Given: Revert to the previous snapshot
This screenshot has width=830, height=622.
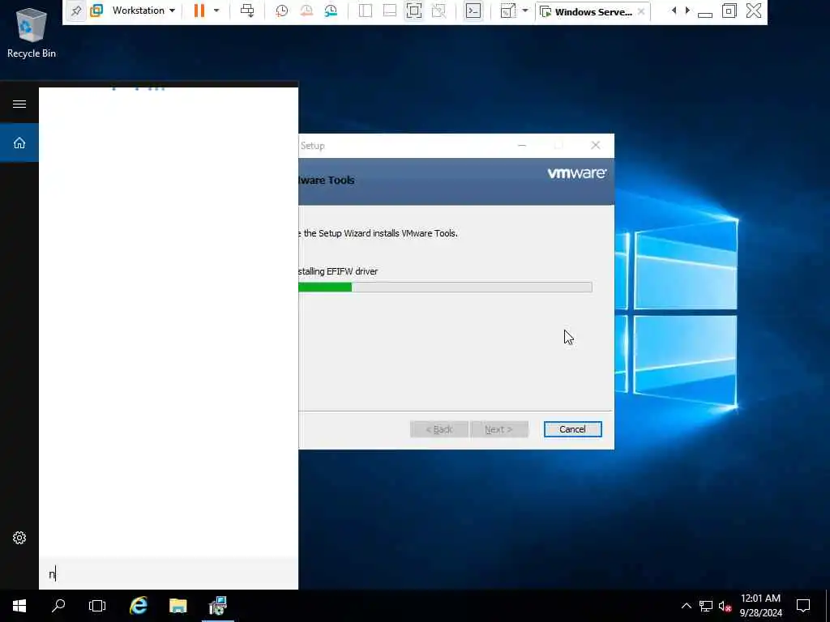Looking at the screenshot, I should coord(306,11).
